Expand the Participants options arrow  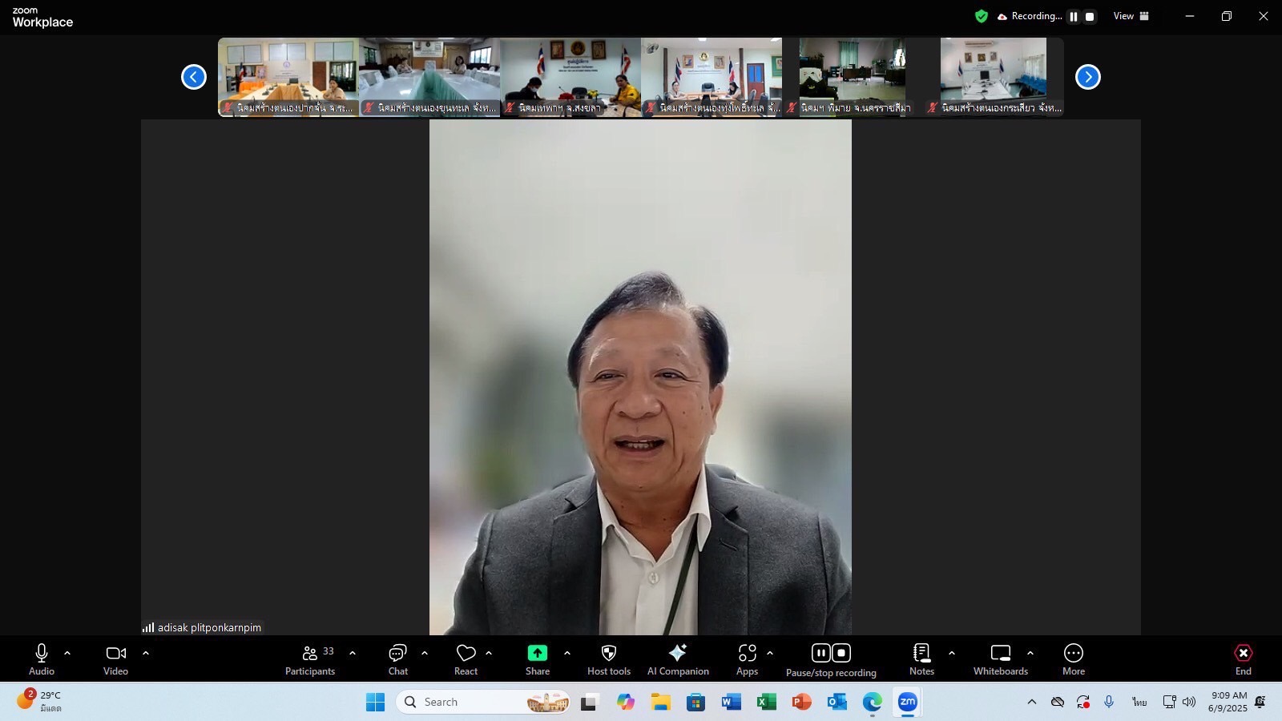[x=353, y=653]
